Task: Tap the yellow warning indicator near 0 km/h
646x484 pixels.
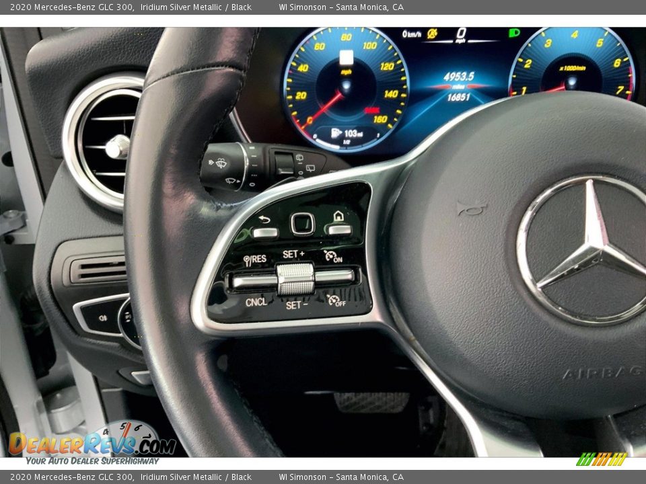Action: 432,34
